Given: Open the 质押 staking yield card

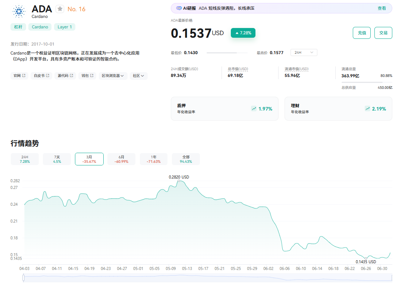Looking at the screenshot, I should tap(225, 109).
